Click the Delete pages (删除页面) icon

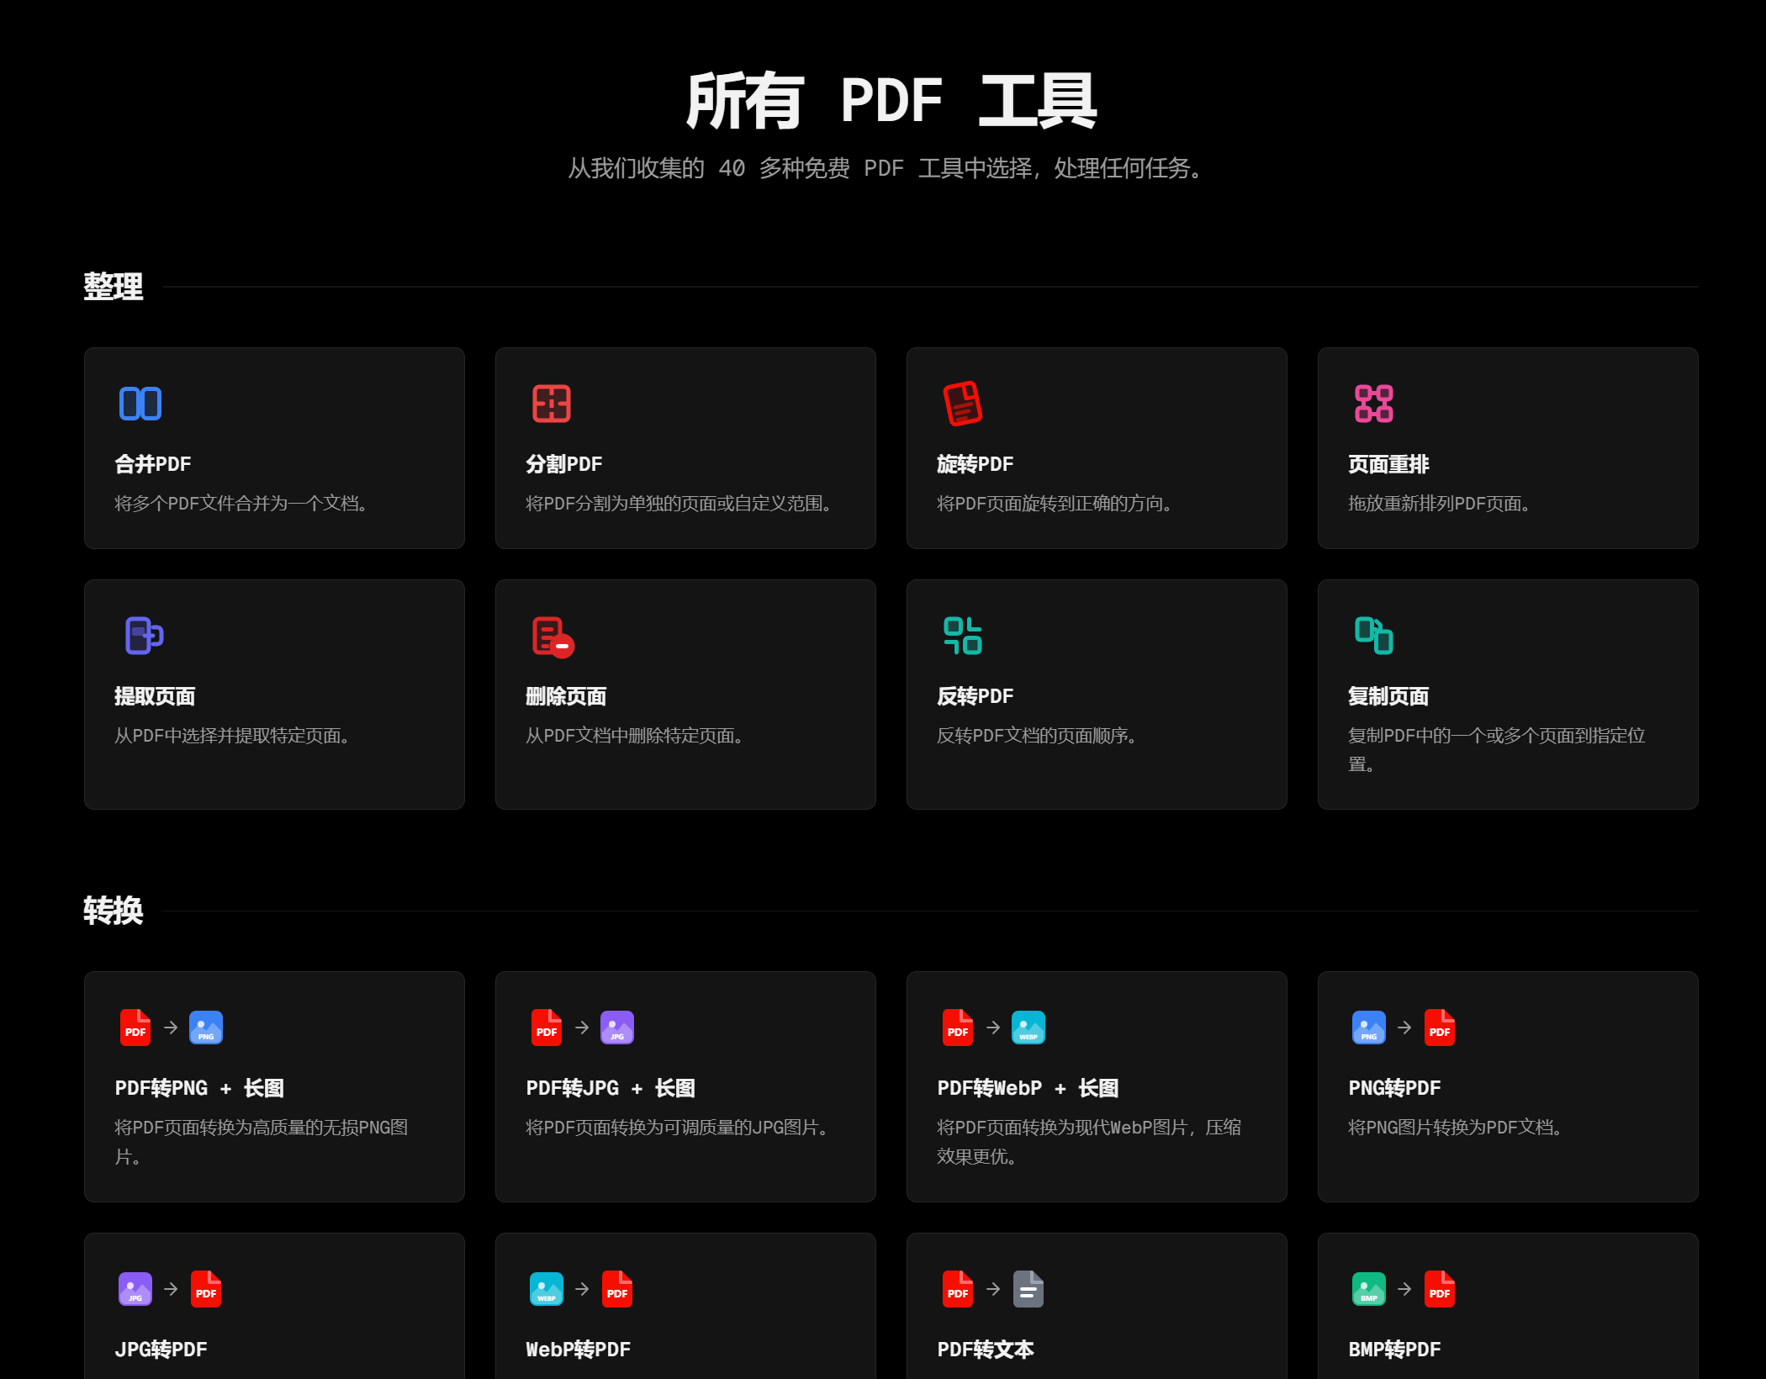coord(553,637)
